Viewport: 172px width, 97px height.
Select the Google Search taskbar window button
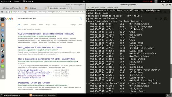pos(43,95)
